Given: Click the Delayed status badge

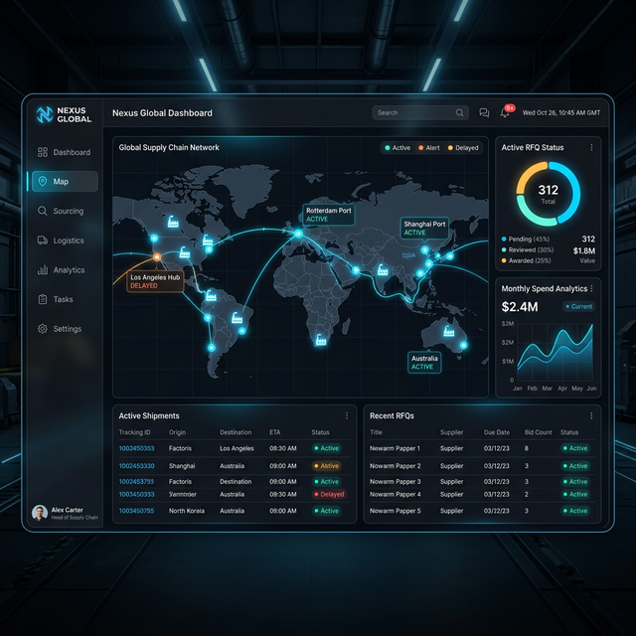Looking at the screenshot, I should point(329,495).
